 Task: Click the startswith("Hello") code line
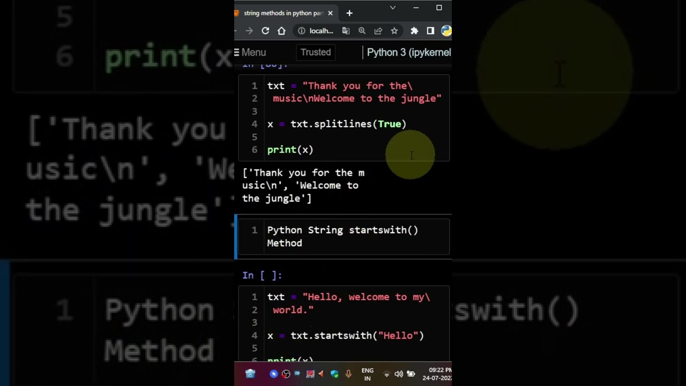click(345, 336)
